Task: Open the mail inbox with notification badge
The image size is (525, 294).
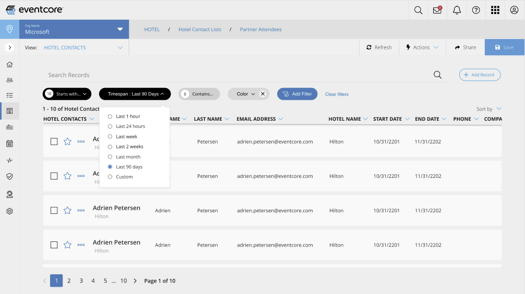Action: [x=437, y=10]
